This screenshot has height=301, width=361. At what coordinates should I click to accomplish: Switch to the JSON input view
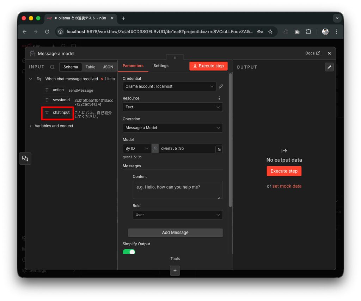tap(108, 67)
